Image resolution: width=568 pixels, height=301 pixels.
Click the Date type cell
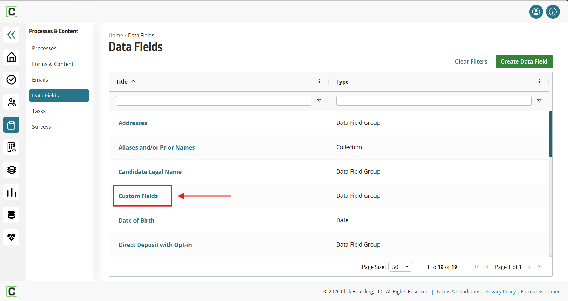(342, 220)
